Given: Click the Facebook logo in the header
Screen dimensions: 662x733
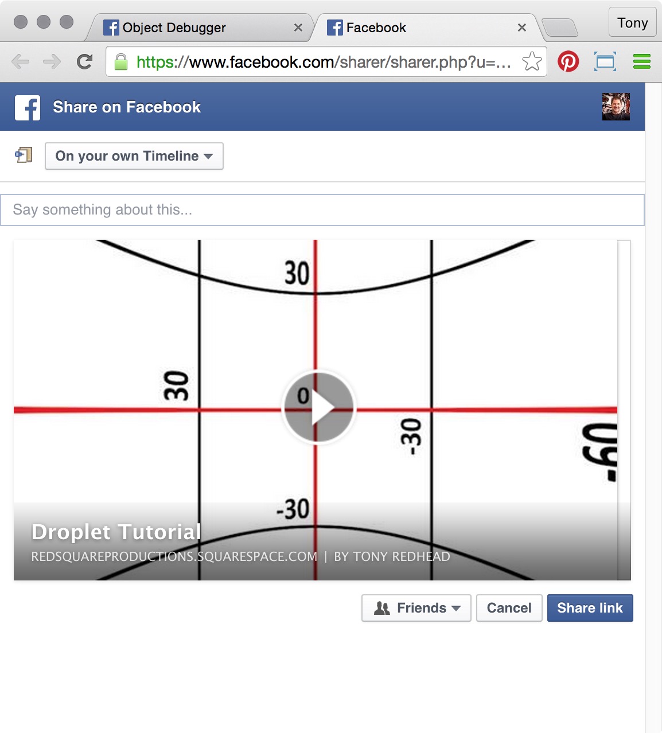Looking at the screenshot, I should click(x=28, y=107).
